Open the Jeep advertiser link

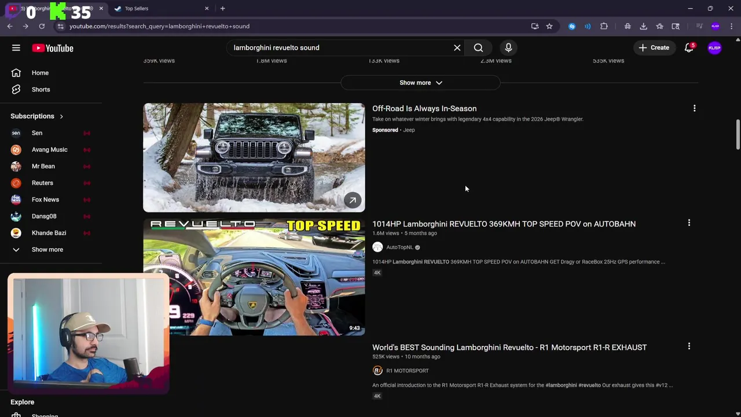pos(409,130)
